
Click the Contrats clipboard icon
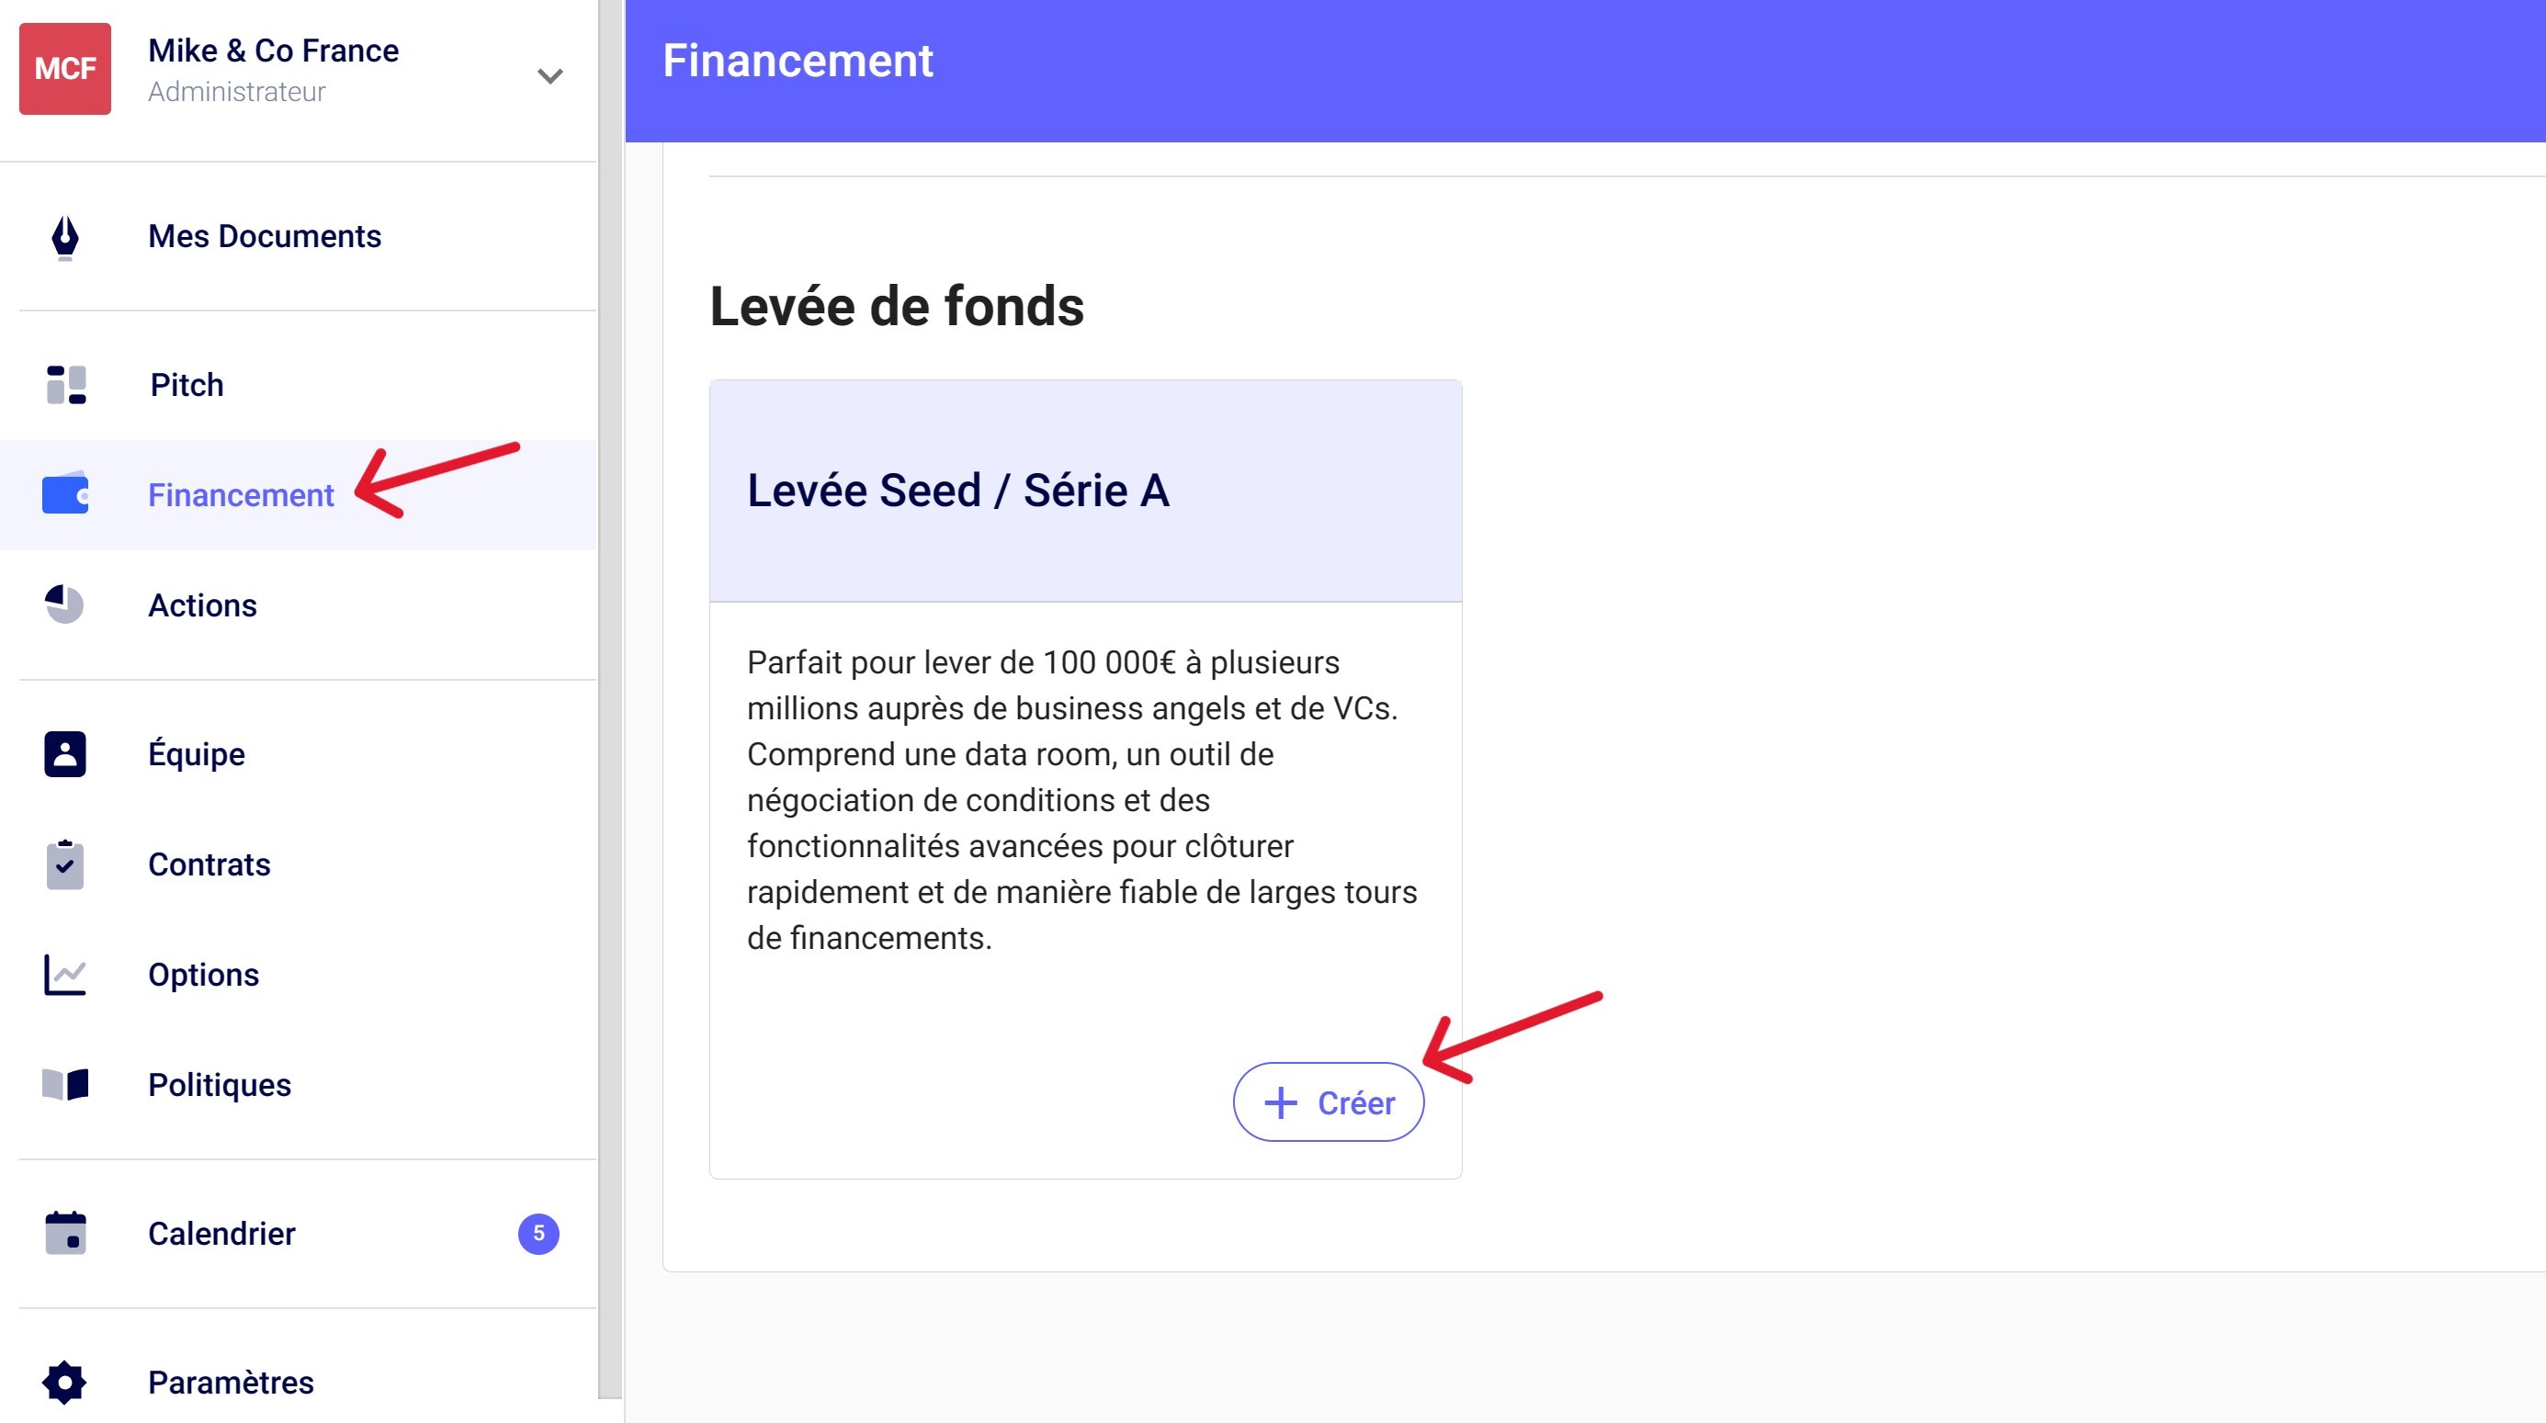point(65,864)
